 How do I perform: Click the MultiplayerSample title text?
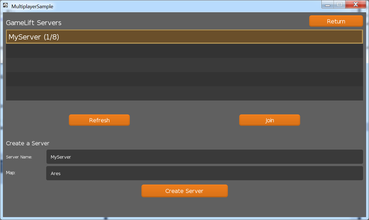point(32,6)
